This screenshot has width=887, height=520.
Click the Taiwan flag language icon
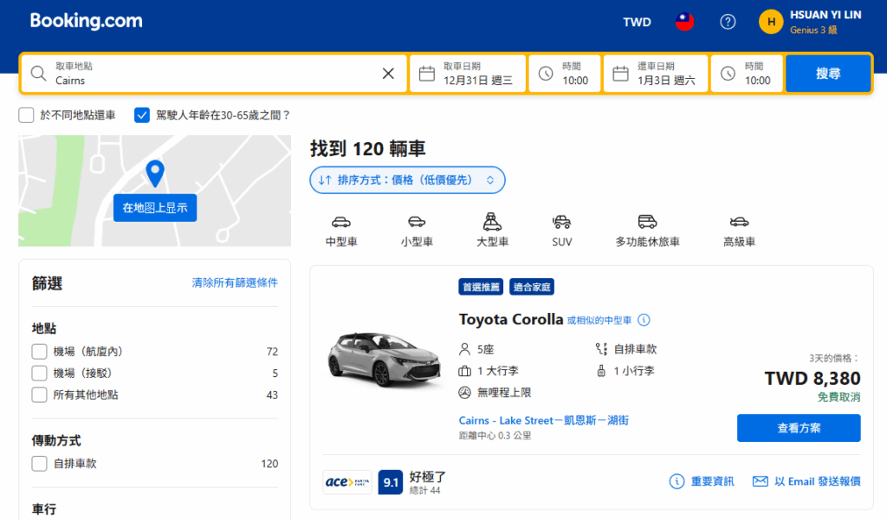point(683,22)
